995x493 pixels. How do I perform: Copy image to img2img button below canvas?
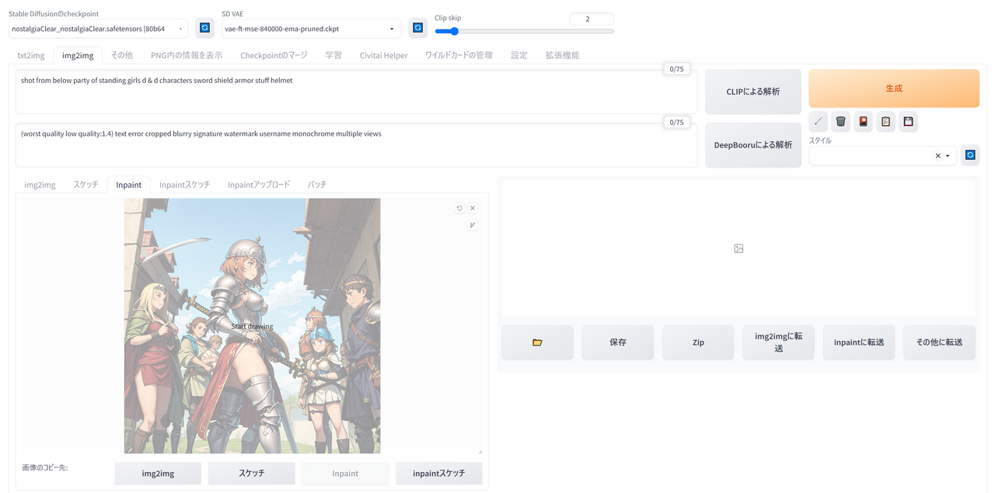coord(158,474)
